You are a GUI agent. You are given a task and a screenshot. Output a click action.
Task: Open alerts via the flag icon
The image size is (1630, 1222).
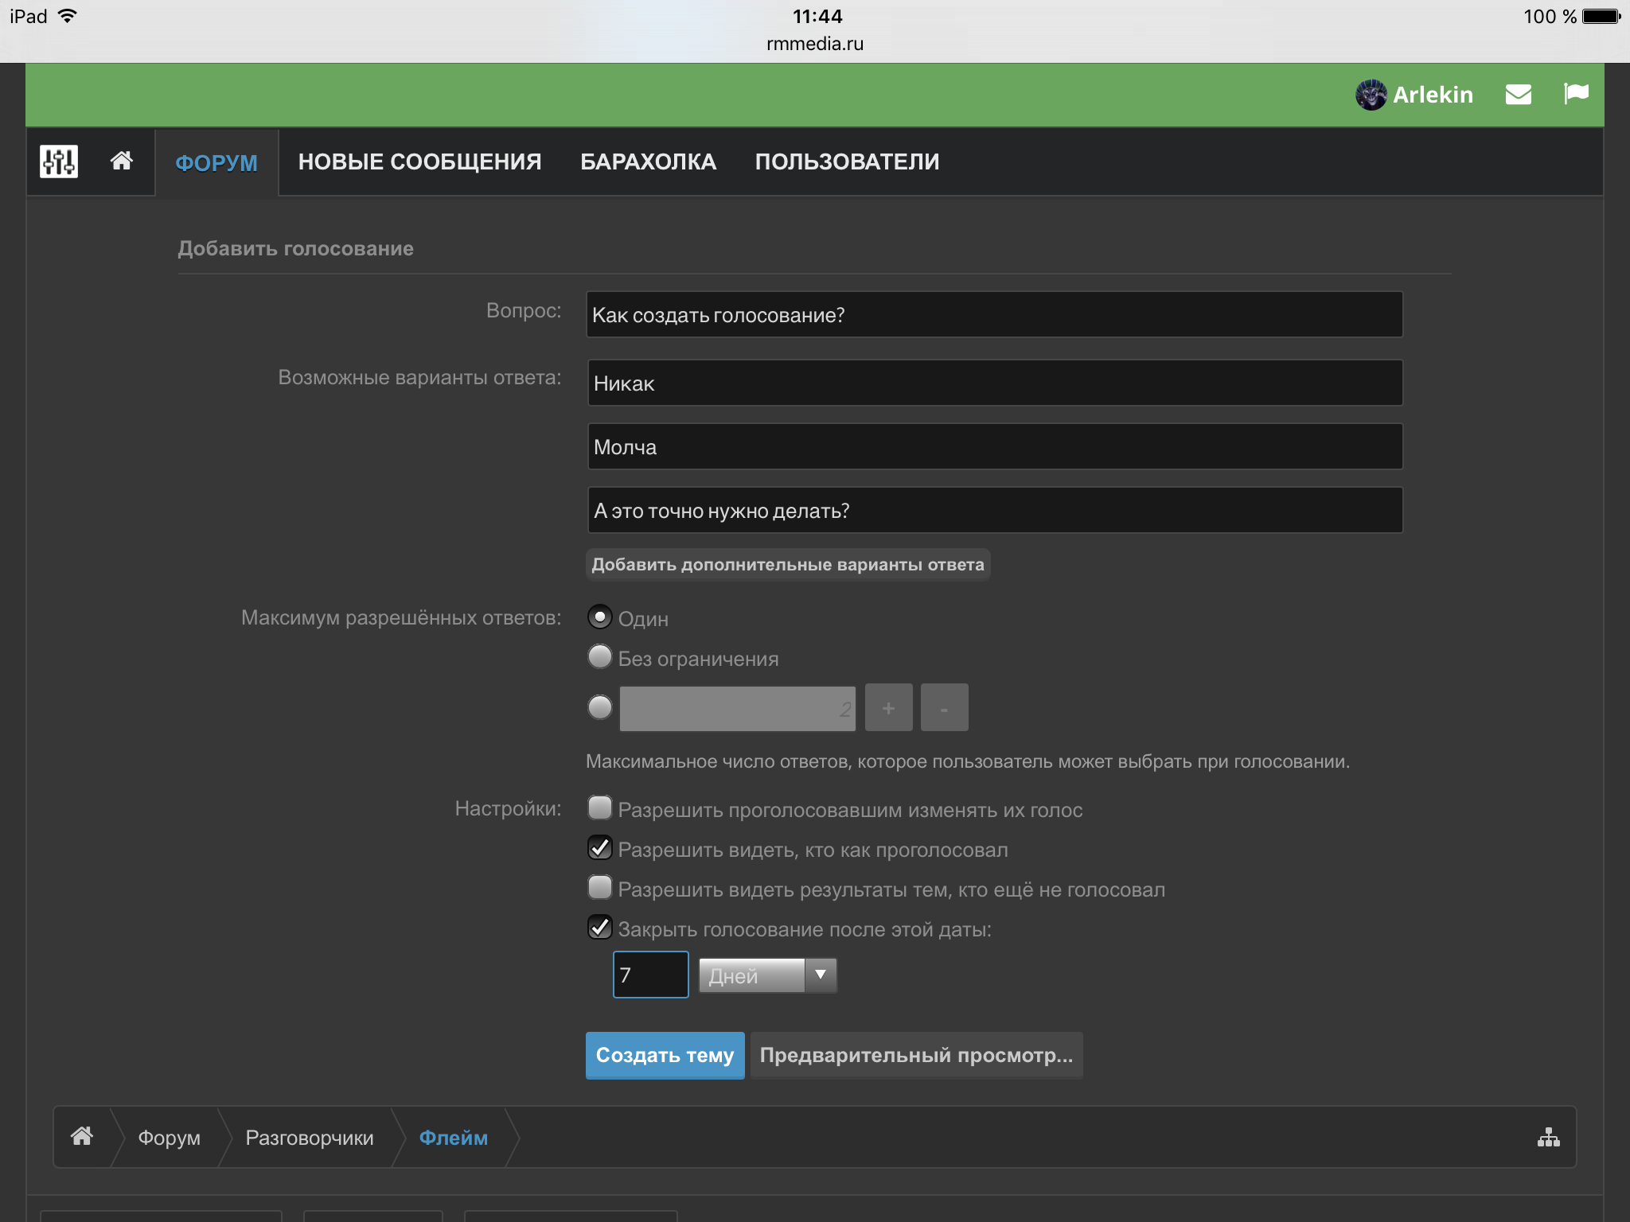[1576, 94]
